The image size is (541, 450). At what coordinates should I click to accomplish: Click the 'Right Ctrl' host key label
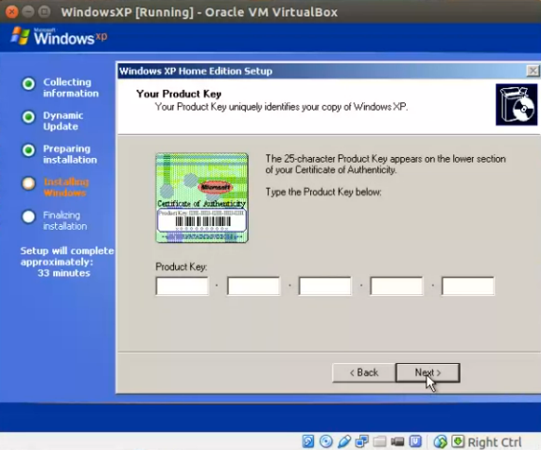(495, 442)
